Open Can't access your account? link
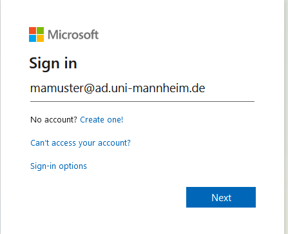 81,143
